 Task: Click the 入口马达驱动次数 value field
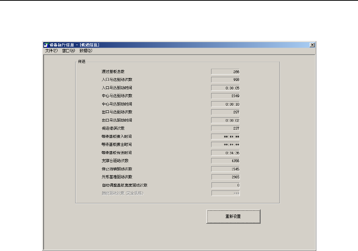click(x=226, y=80)
